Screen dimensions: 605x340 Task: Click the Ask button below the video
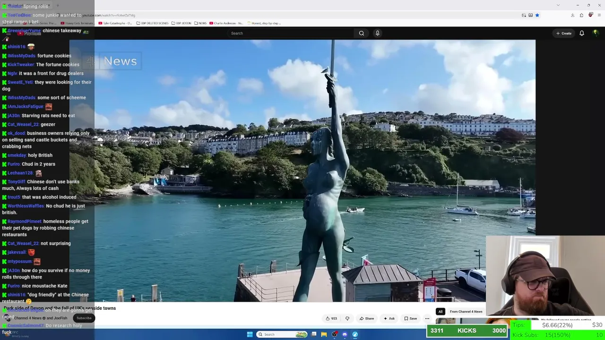(389, 319)
